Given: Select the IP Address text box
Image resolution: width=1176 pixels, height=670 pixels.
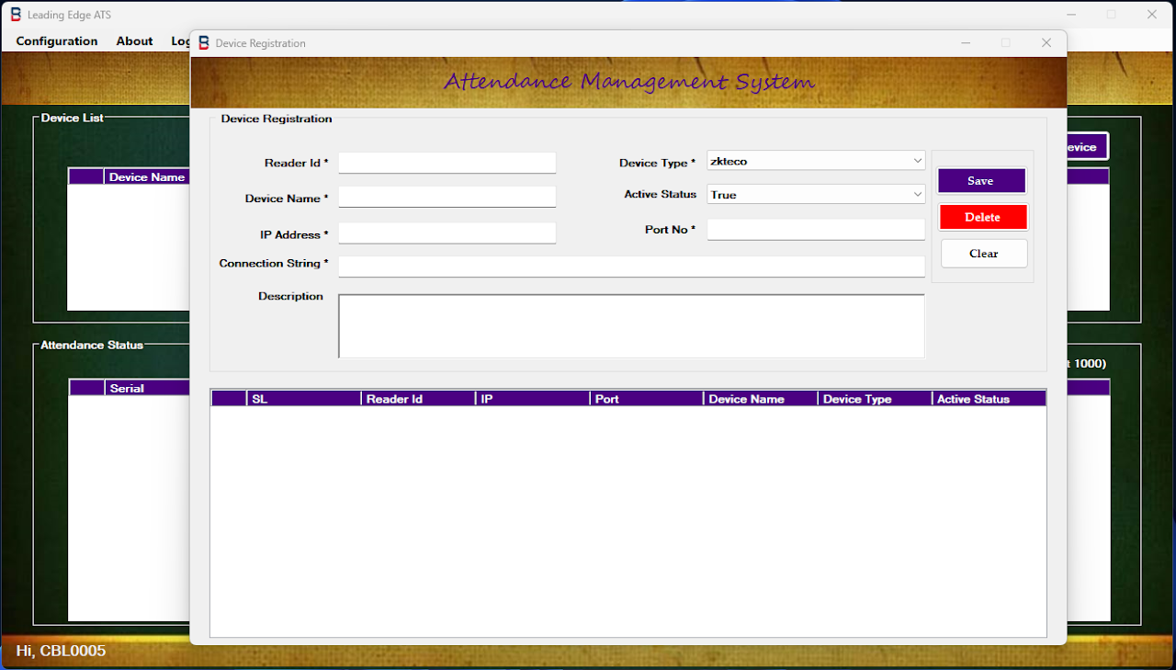Looking at the screenshot, I should pos(447,233).
